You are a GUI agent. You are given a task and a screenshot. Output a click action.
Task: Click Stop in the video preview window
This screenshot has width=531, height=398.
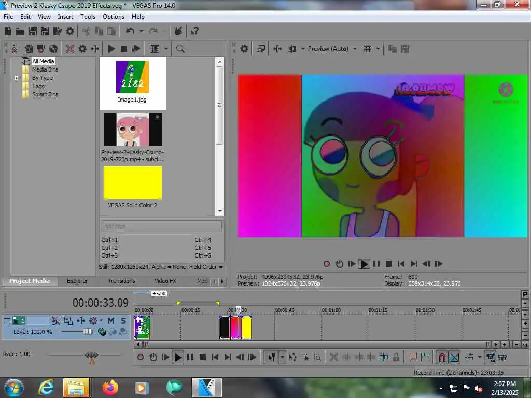389,264
